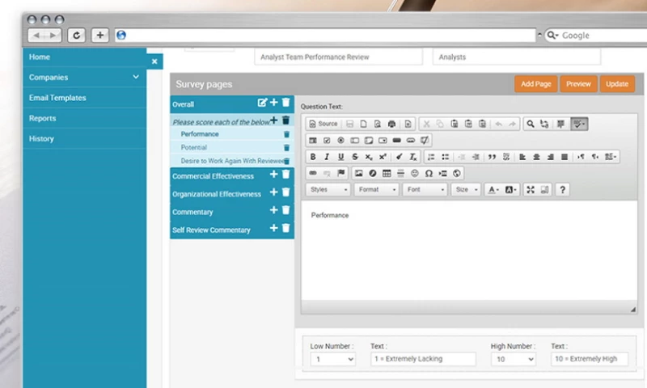Delete Commercial Effectiveness page with trash icon
The width and height of the screenshot is (647, 388).
286,175
